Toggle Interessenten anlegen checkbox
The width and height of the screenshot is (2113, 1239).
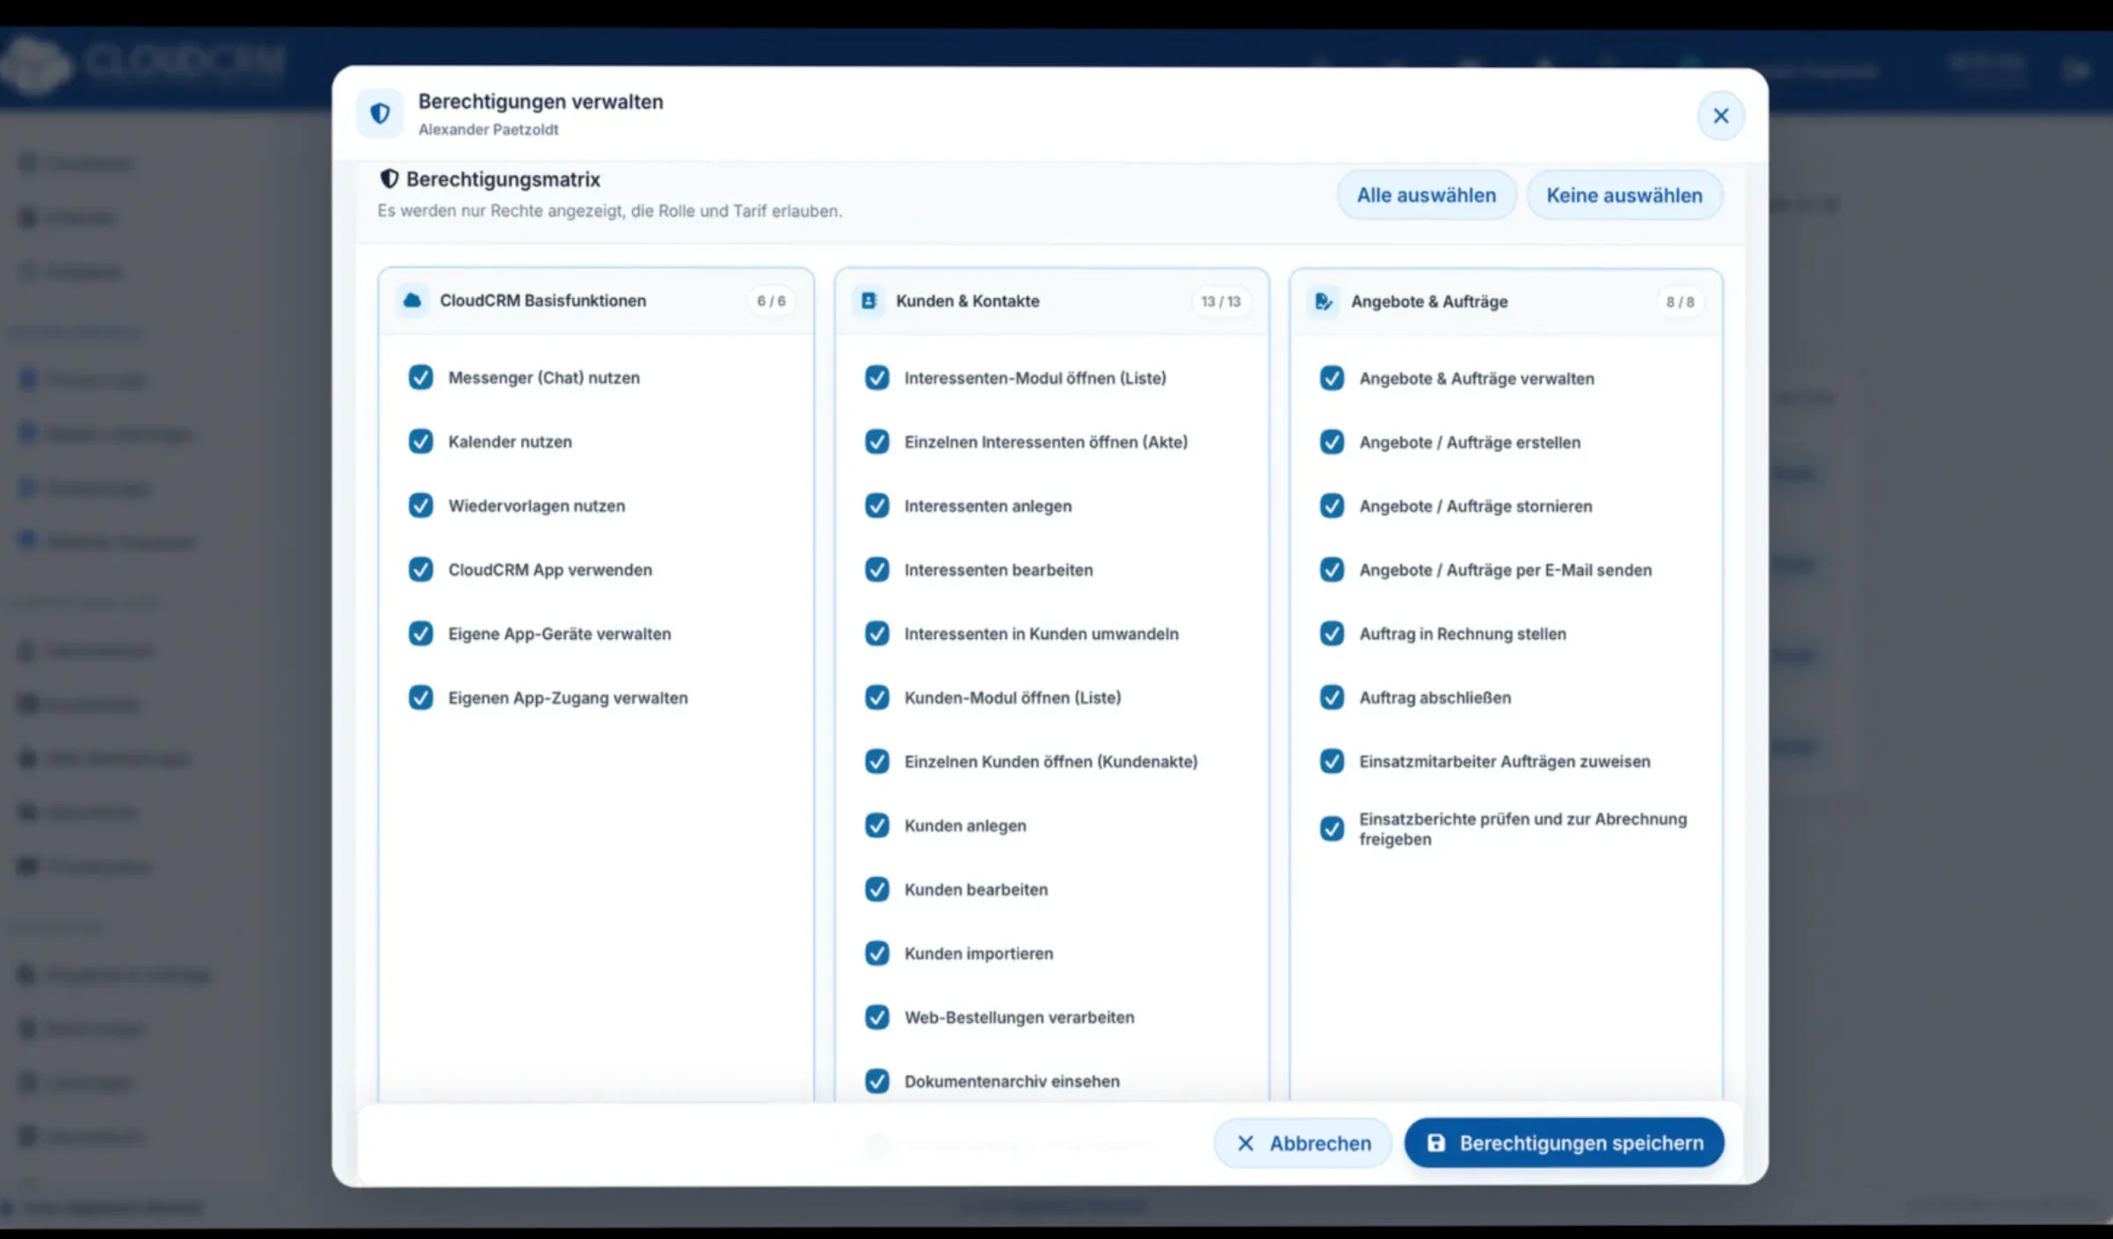coord(877,505)
